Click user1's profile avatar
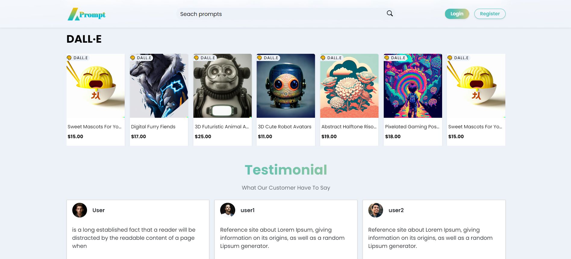 point(228,210)
